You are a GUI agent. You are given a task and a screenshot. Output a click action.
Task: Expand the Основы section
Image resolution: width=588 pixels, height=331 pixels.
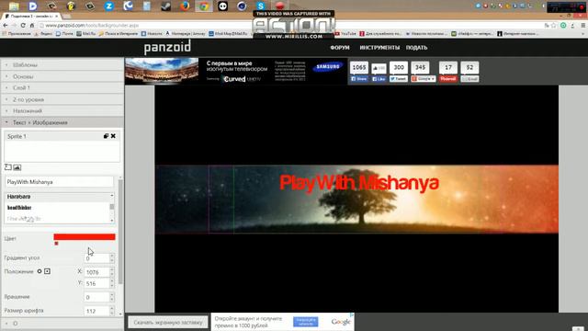pyautogui.click(x=62, y=76)
